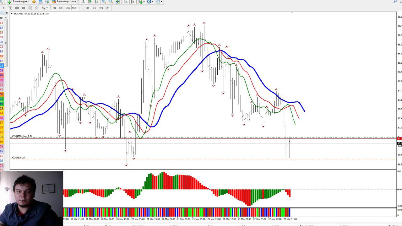Switch chart to bar chart mode

(x=83, y=2)
